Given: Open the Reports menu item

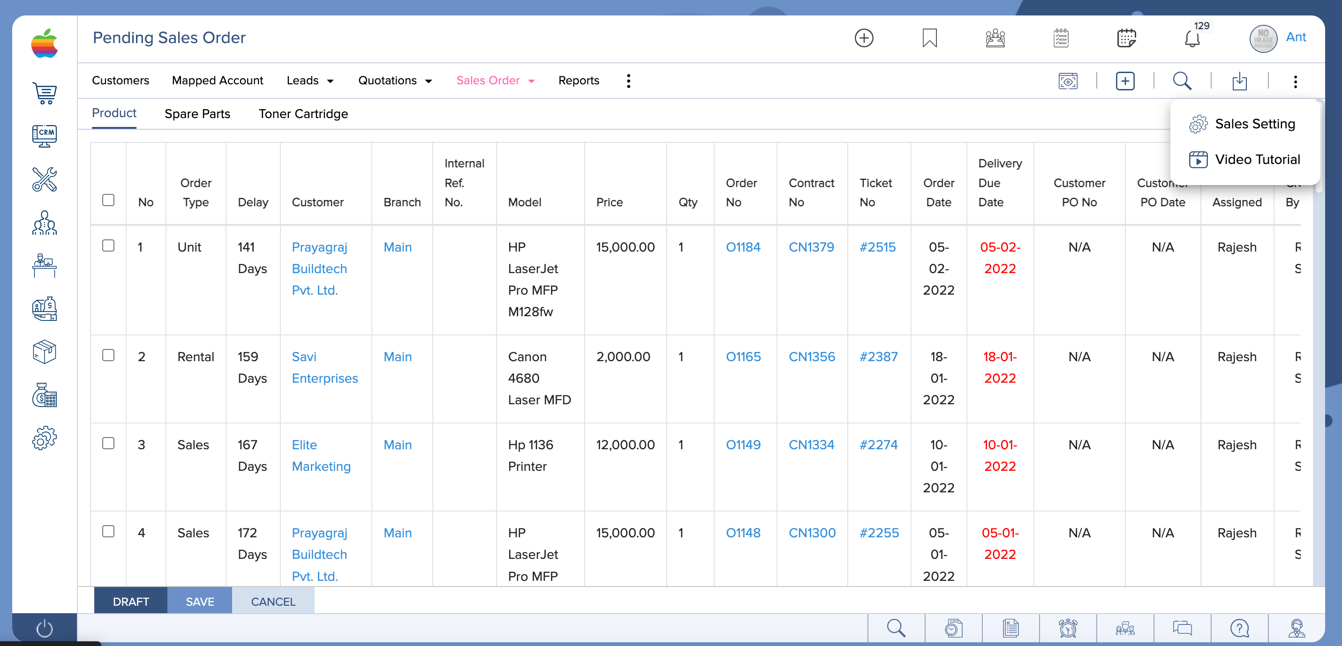Looking at the screenshot, I should (x=579, y=81).
